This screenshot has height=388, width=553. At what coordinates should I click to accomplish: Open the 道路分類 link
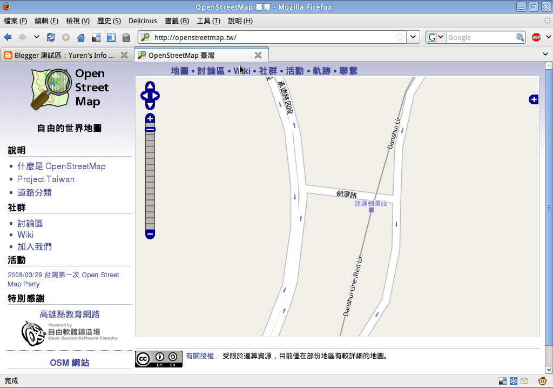pyautogui.click(x=35, y=192)
